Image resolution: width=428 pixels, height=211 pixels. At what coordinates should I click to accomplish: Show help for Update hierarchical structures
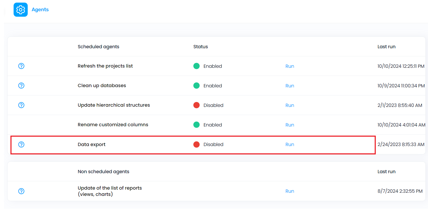pyautogui.click(x=21, y=105)
